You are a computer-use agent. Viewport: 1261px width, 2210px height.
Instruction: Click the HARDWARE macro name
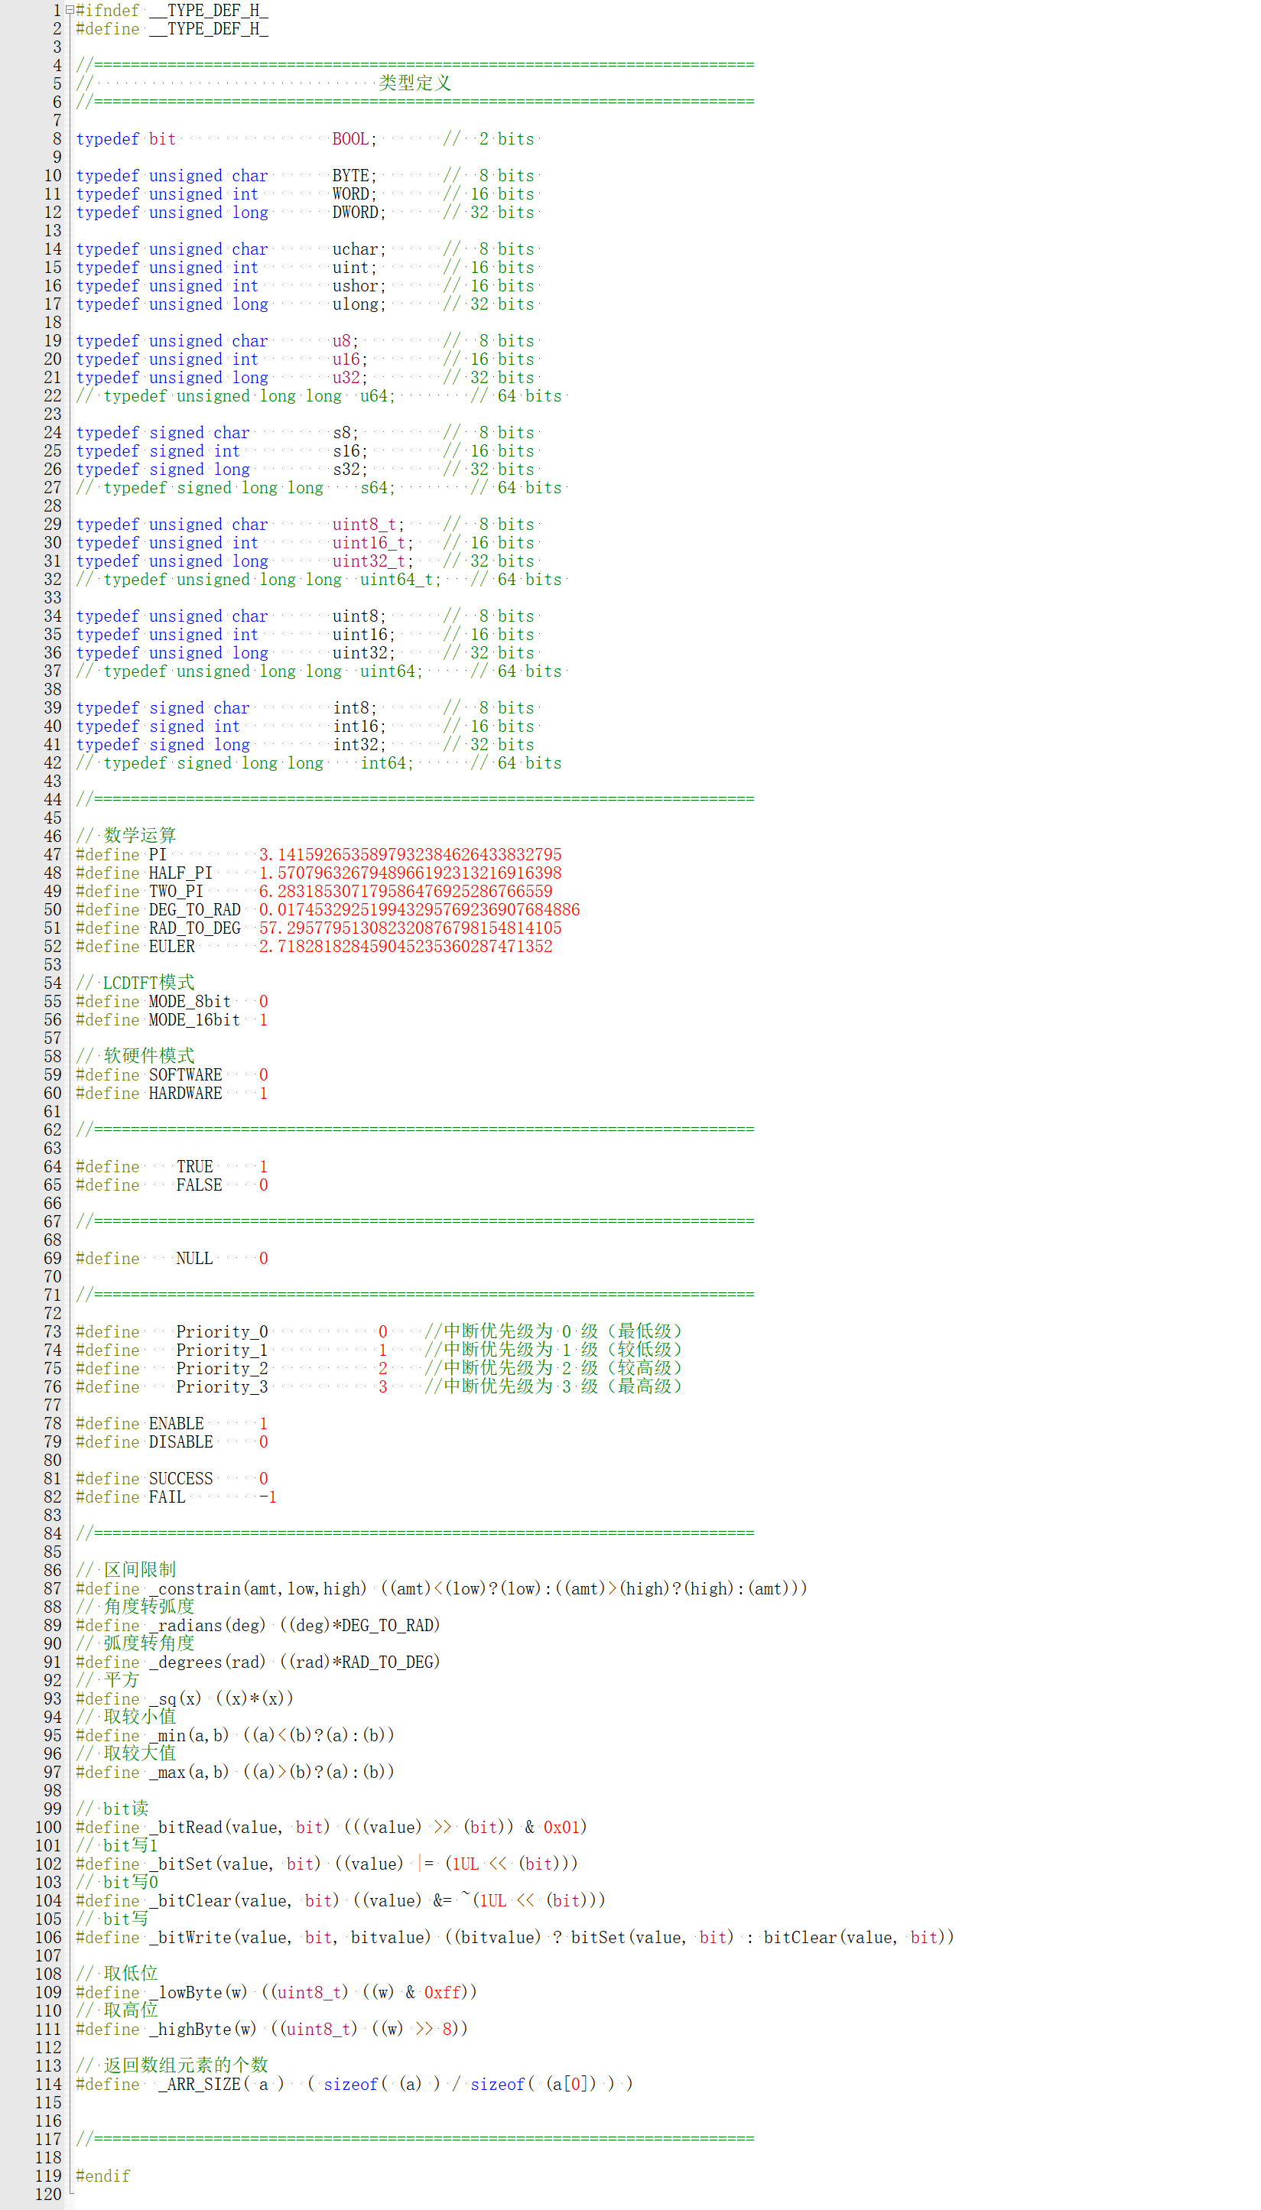(185, 1094)
